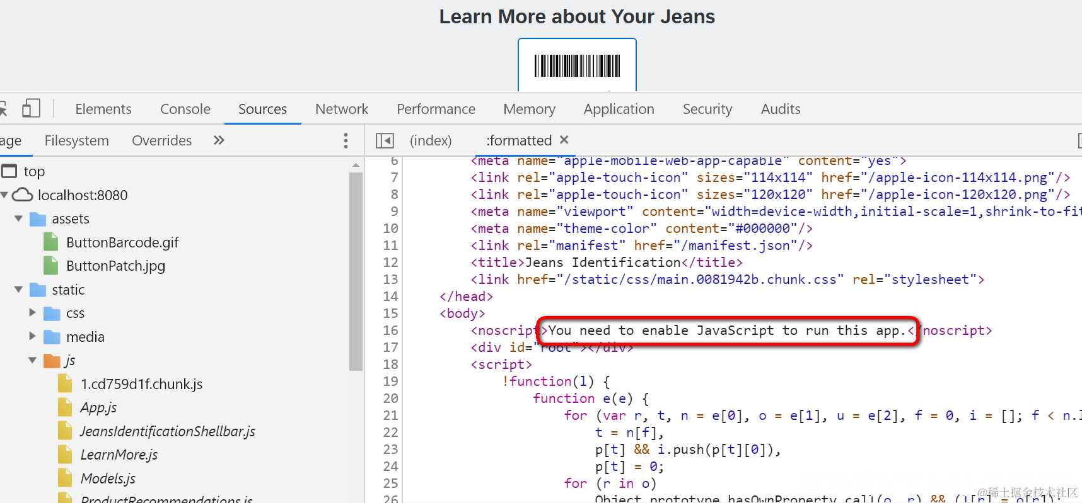Click 'function e(e) {' on line 20
This screenshot has width=1082, height=503.
pyautogui.click(x=591, y=398)
